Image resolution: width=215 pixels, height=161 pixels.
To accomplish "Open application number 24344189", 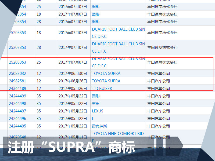I will point(17,89).
